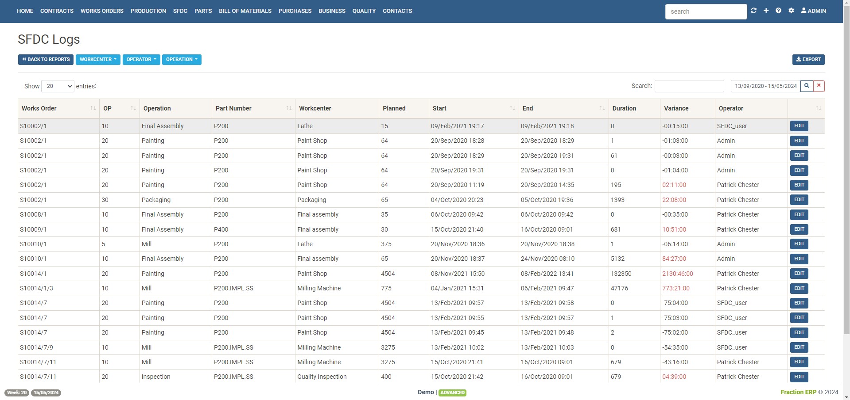Viewport: 850px width, 400px height.
Task: Focus the table Search input field
Action: pyautogui.click(x=689, y=86)
